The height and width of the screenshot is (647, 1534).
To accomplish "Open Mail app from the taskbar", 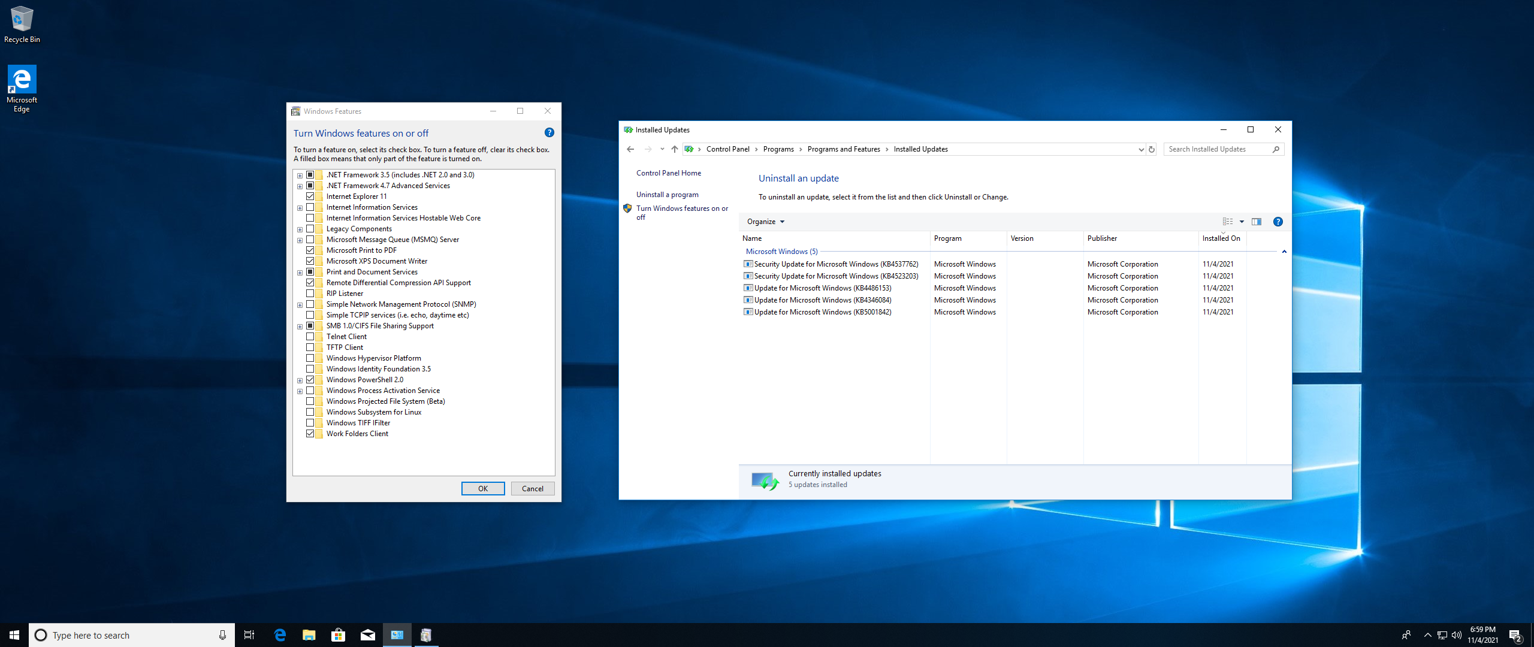I will (x=368, y=635).
